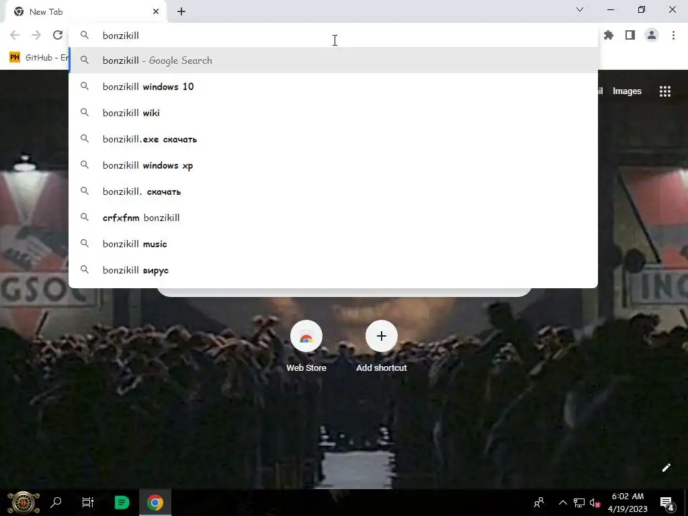Pick the bonzikill.exe скачать suggestion
The height and width of the screenshot is (516, 688).
pos(333,139)
